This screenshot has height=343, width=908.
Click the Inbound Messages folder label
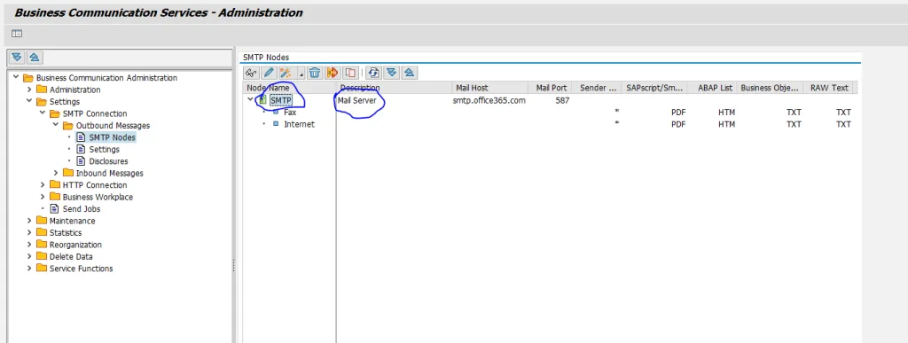(109, 173)
